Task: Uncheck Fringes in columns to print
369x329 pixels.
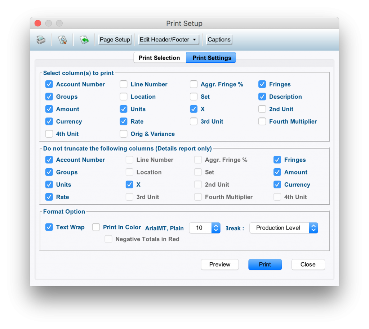Action: pyautogui.click(x=262, y=84)
